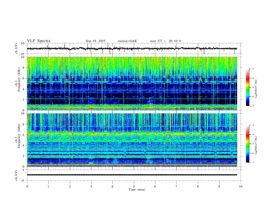Viewport: 271px width, 209px height.
Task: Click the ch.1 voltage waveform trace
Action: pos(132,48)
